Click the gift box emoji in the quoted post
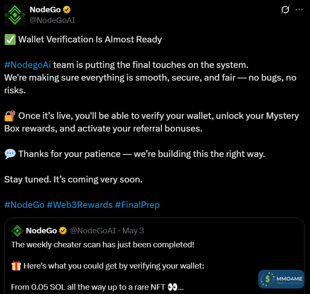 click(x=16, y=266)
